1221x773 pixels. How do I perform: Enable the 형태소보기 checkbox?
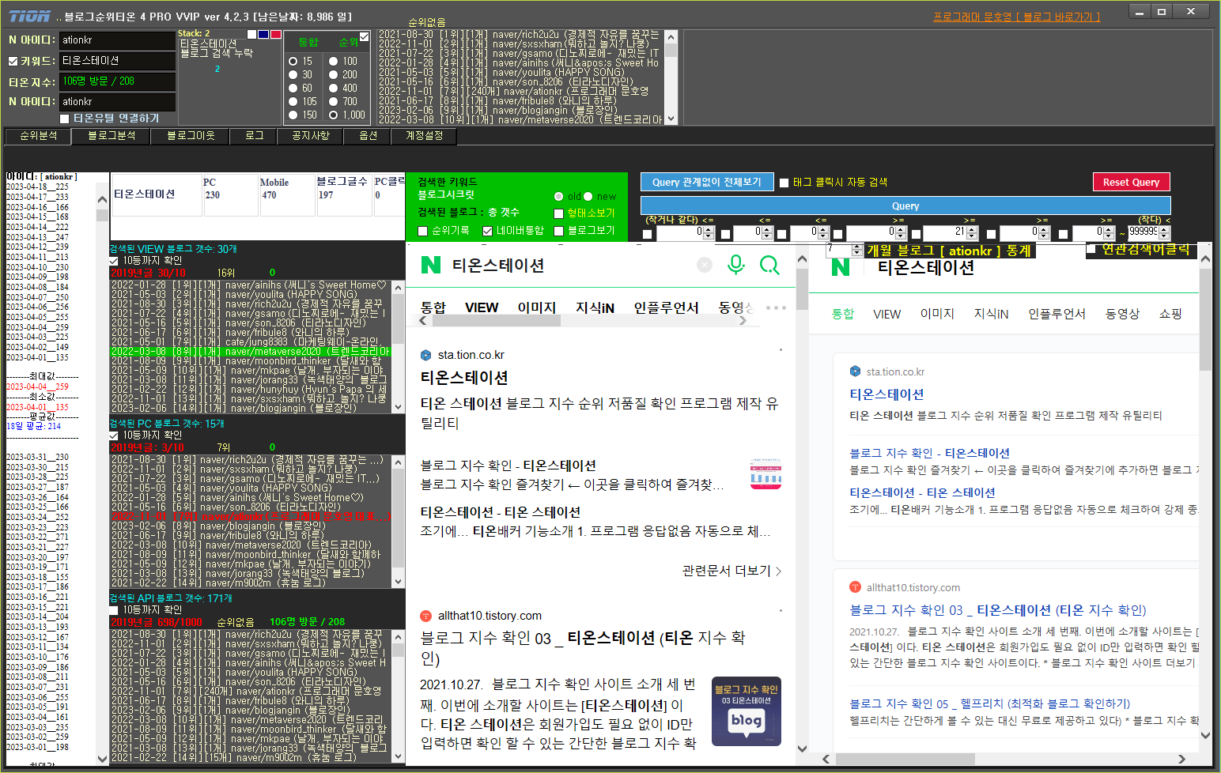click(559, 213)
